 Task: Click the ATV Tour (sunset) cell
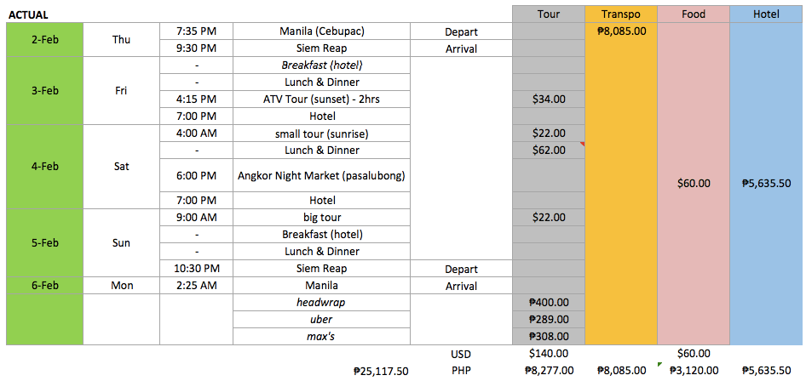click(320, 99)
